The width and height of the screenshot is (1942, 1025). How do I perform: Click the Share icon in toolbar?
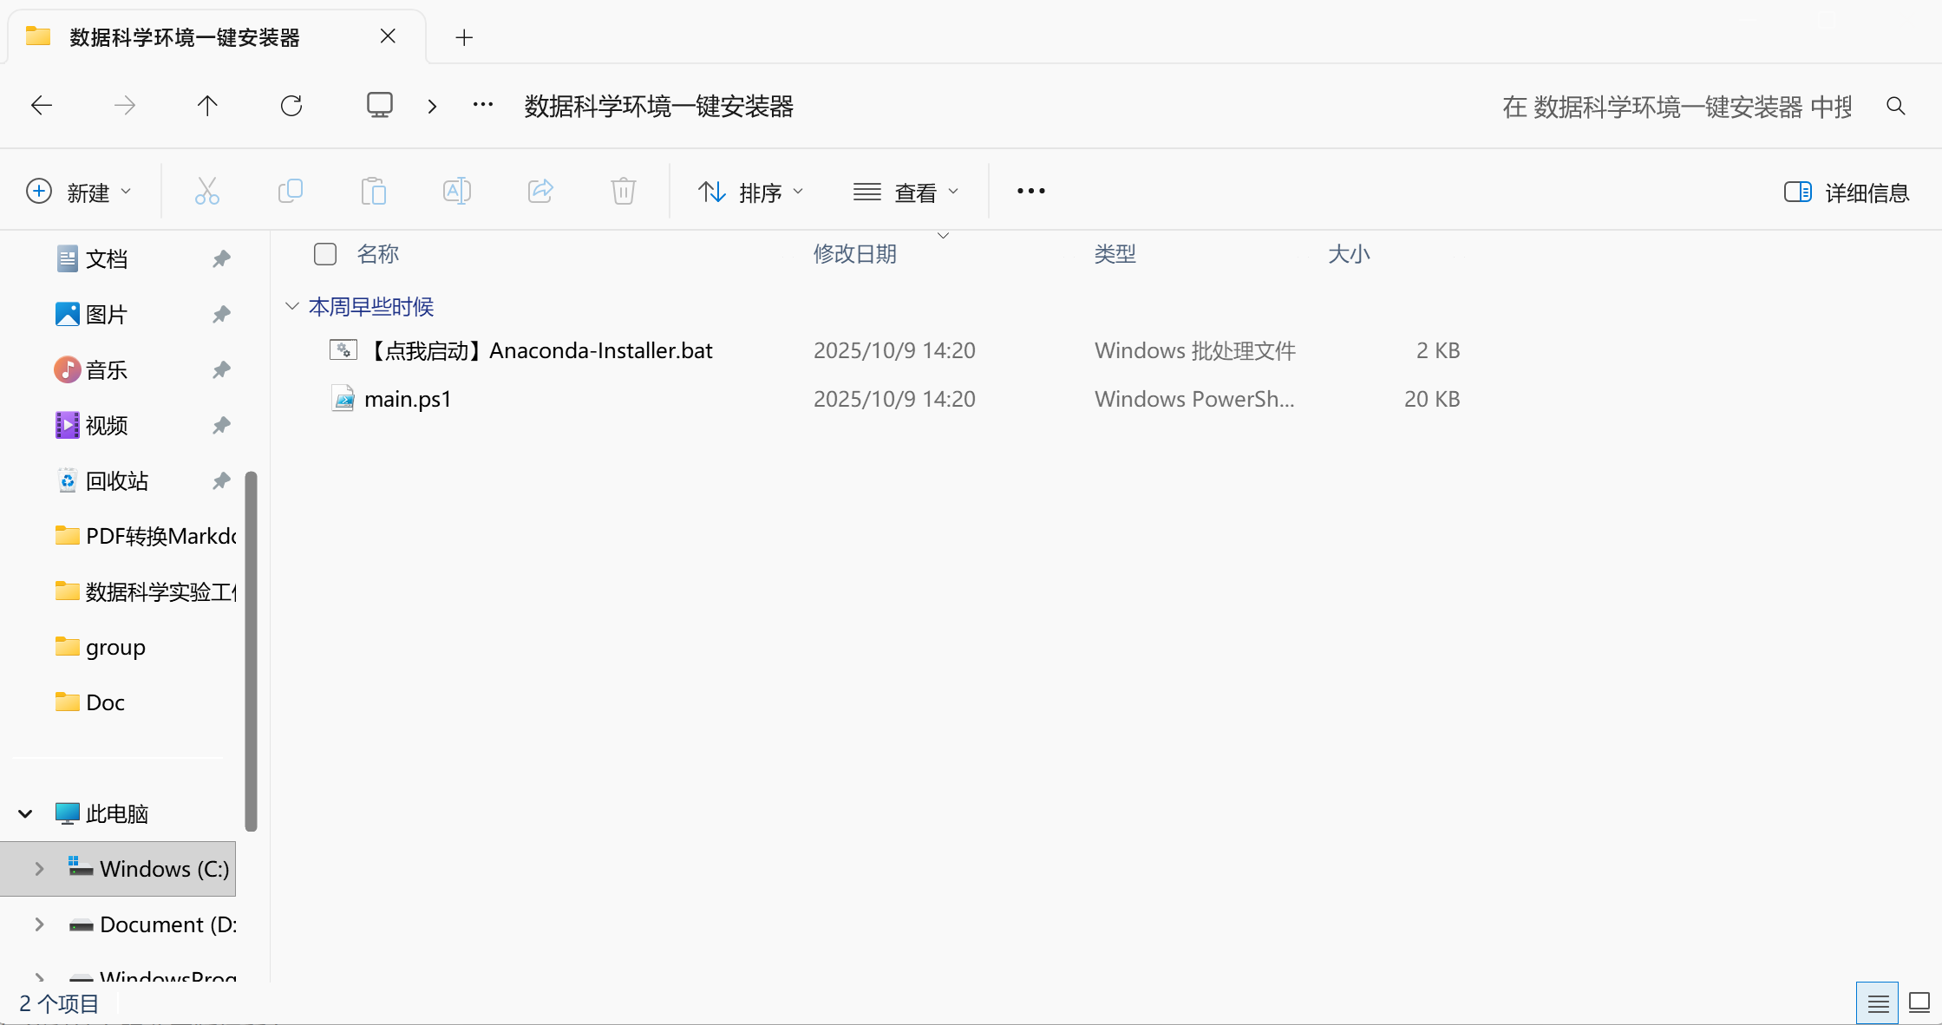[540, 191]
